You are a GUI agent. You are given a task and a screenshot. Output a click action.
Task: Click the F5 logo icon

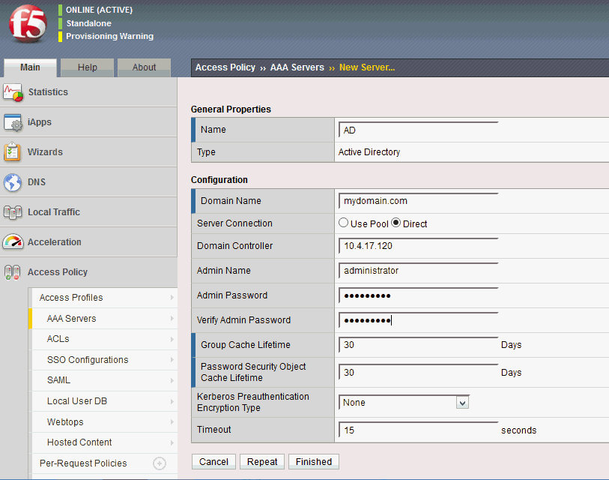(x=28, y=23)
